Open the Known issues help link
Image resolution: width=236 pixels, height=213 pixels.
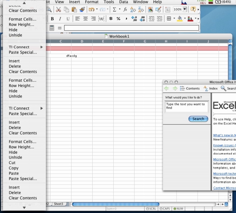pos(224,145)
